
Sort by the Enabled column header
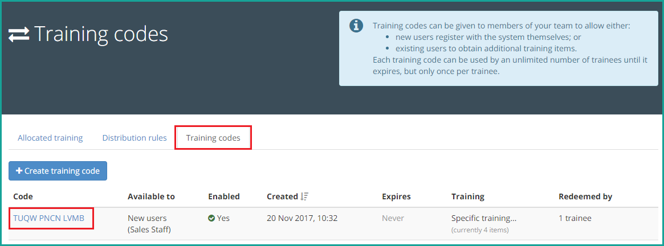pyautogui.click(x=223, y=196)
